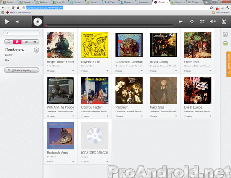Expand dropdown for Pendulum album
231x178 pixels.
tap(142, 116)
